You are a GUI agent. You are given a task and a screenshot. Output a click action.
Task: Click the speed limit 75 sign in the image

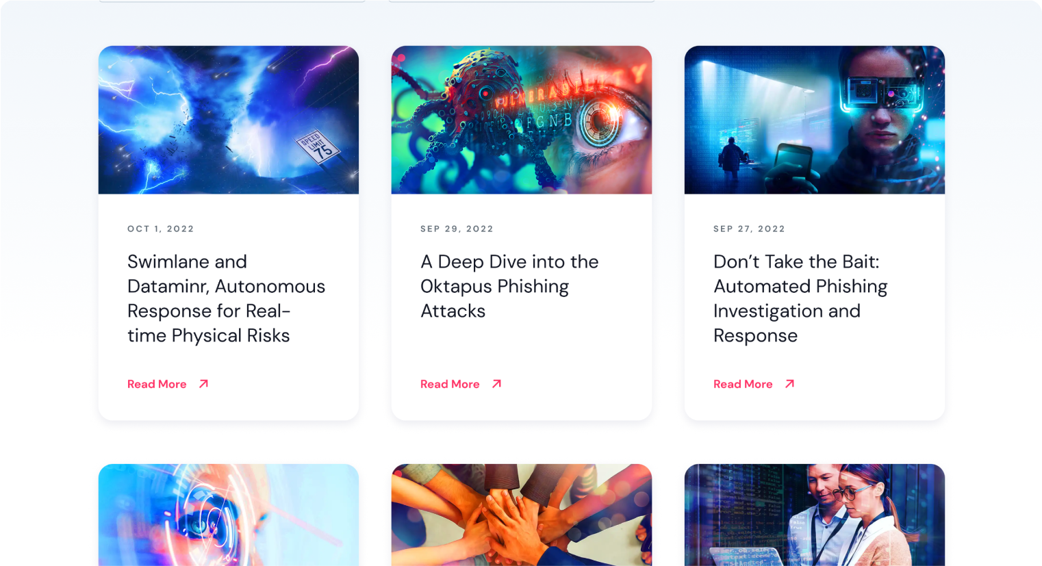click(318, 146)
